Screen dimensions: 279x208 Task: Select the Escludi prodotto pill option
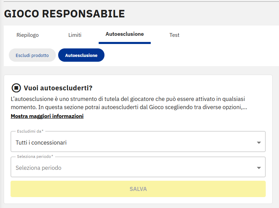tap(32, 55)
